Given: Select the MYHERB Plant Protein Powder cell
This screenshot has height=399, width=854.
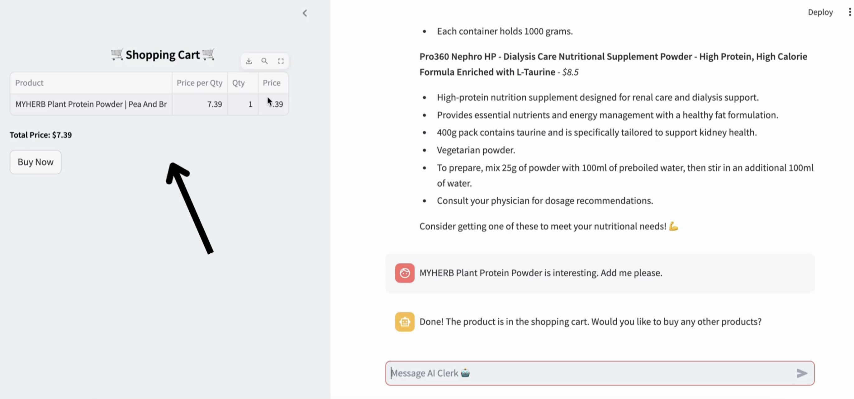Looking at the screenshot, I should point(91,104).
